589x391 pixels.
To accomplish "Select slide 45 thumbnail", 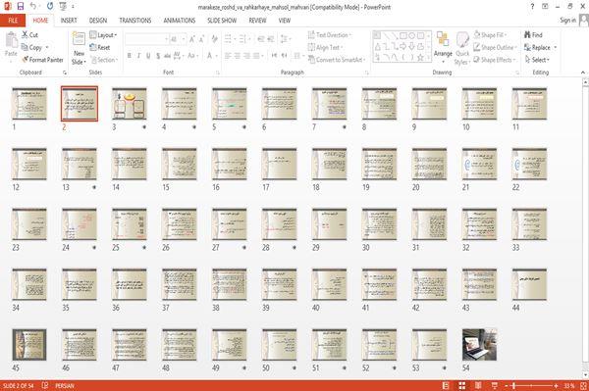I will tap(29, 345).
